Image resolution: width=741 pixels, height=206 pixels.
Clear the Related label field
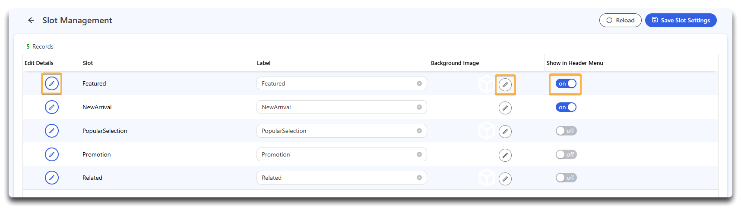click(x=419, y=178)
